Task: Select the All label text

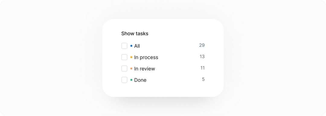Action: coord(137,46)
